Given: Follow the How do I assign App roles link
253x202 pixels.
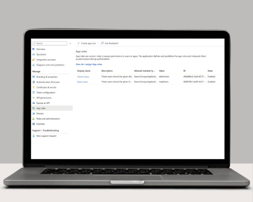Looking at the screenshot, I should point(89,64).
